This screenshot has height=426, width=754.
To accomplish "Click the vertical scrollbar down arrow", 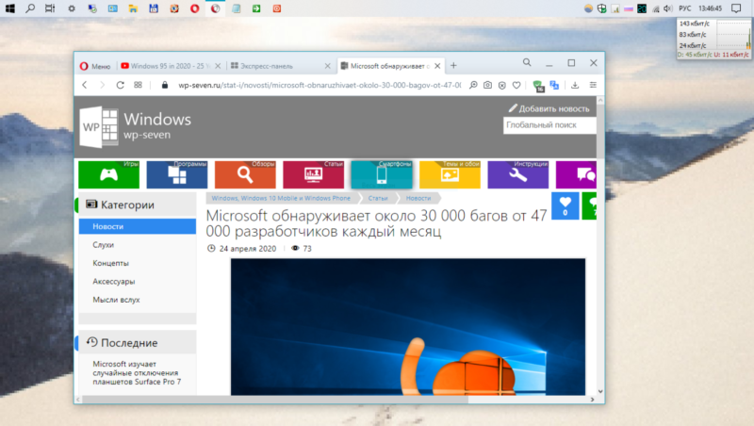I will pyautogui.click(x=600, y=391).
